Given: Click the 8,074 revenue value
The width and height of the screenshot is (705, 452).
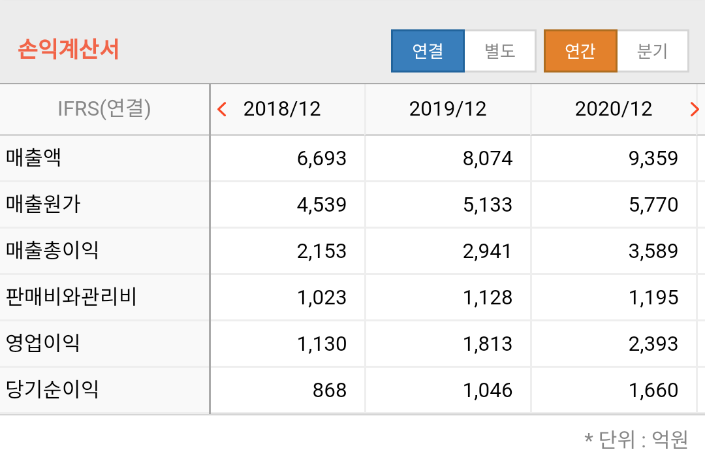Looking at the screenshot, I should click(x=488, y=158).
